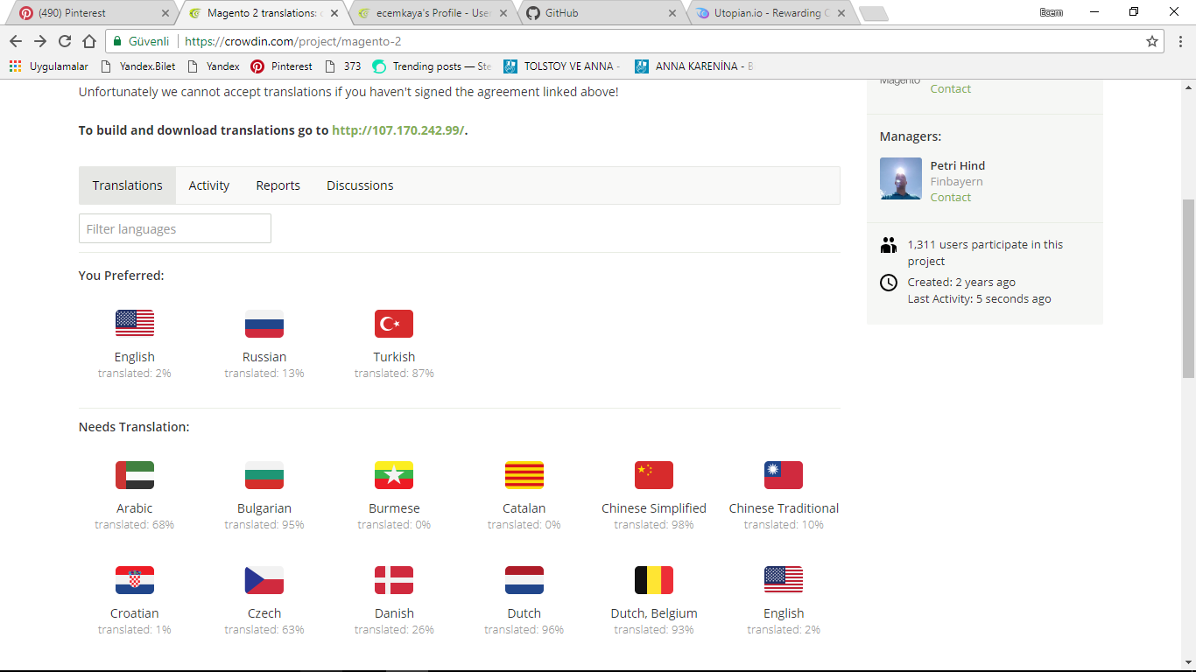Open Petri Hind's profile name link

click(958, 165)
